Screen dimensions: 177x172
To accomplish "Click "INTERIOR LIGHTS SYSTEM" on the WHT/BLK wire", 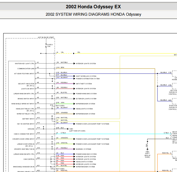I will pyautogui.click(x=86, y=64).
